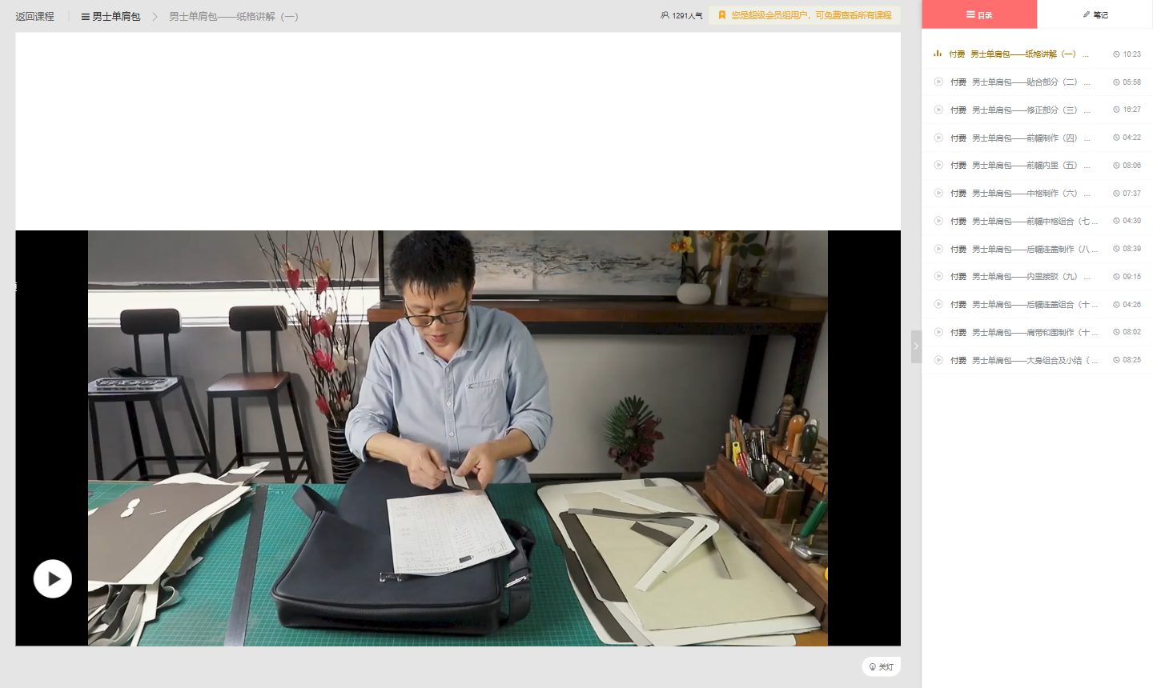Click play icon beside 大身组合及小结 lesson
This screenshot has height=688, width=1153.
tap(938, 360)
